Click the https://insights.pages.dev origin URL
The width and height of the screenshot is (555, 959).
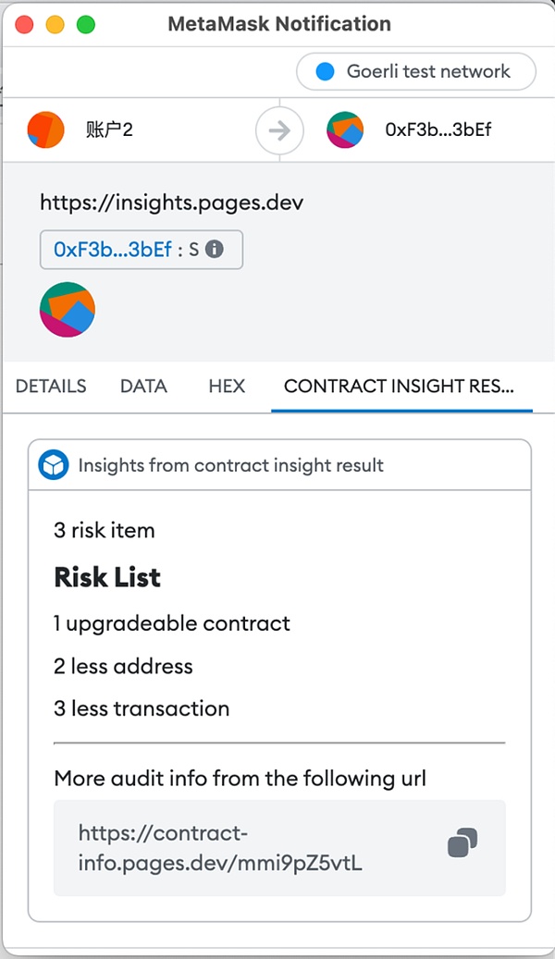[171, 203]
